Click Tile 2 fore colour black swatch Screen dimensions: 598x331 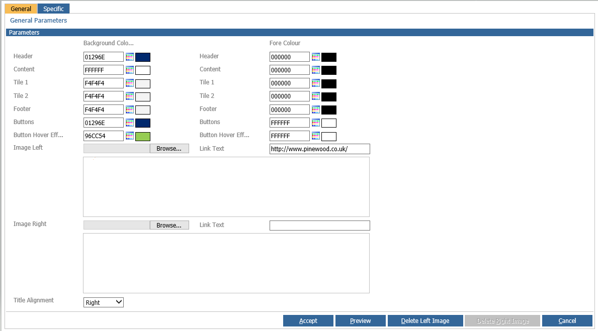point(329,97)
